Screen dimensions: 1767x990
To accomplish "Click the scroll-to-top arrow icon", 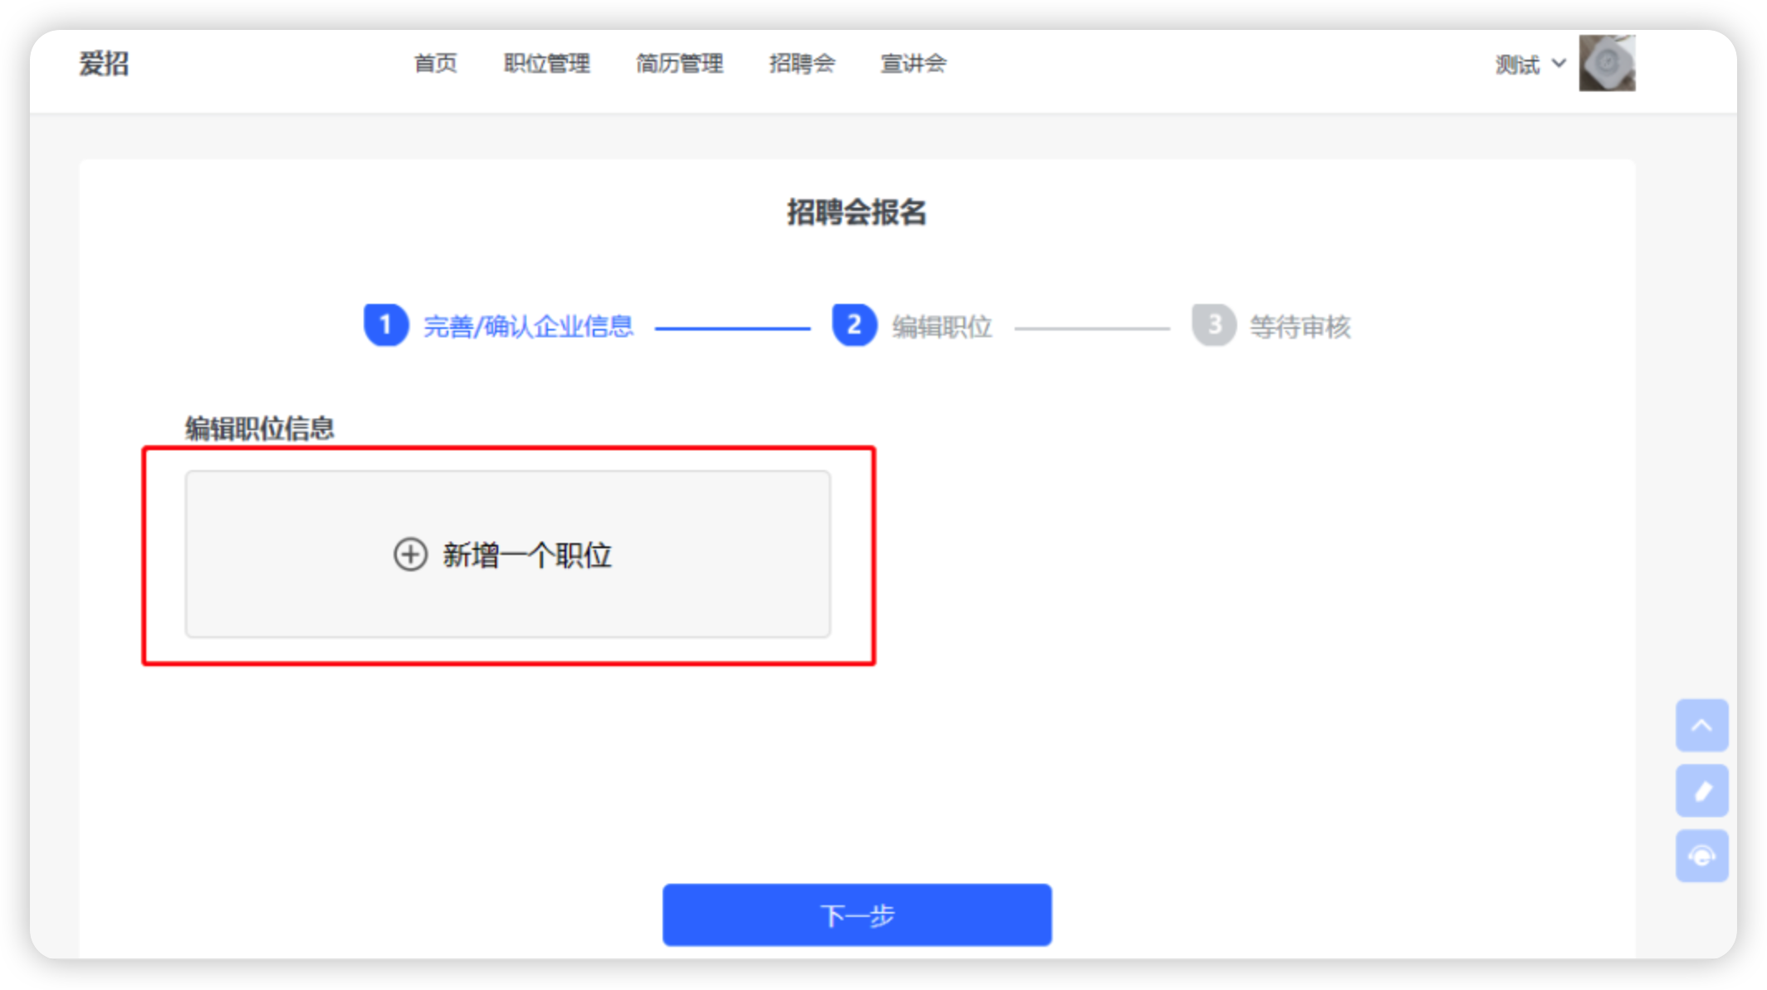I will click(1701, 726).
